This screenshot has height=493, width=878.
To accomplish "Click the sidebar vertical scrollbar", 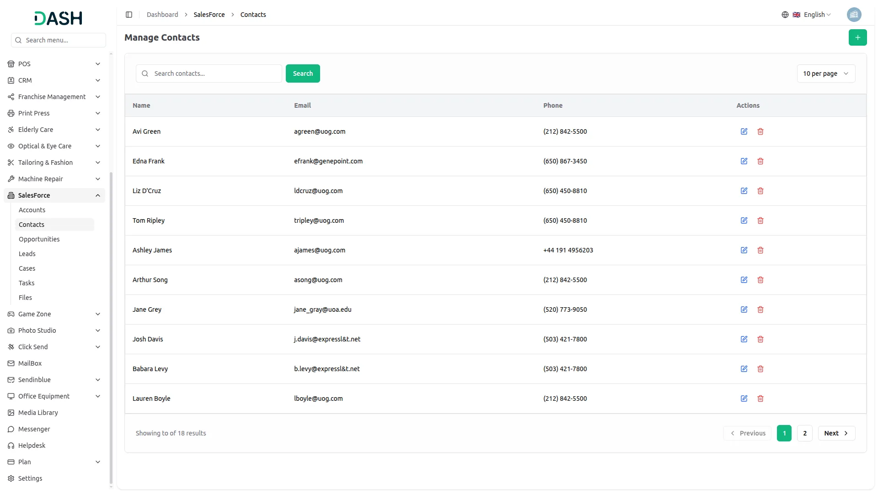I will coord(111,328).
